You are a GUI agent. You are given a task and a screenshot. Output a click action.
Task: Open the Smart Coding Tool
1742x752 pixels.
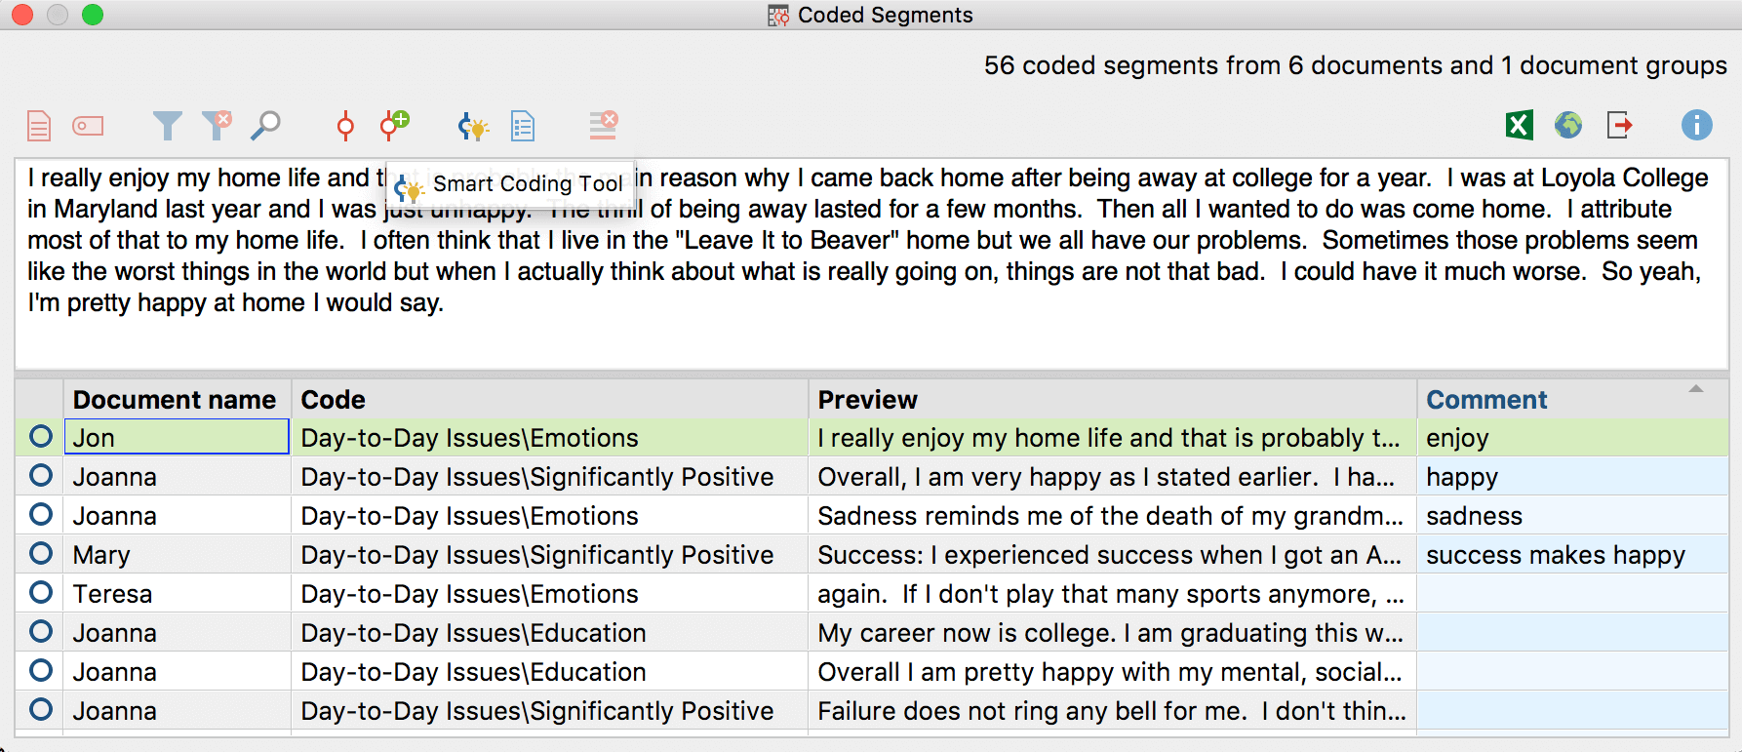[473, 126]
